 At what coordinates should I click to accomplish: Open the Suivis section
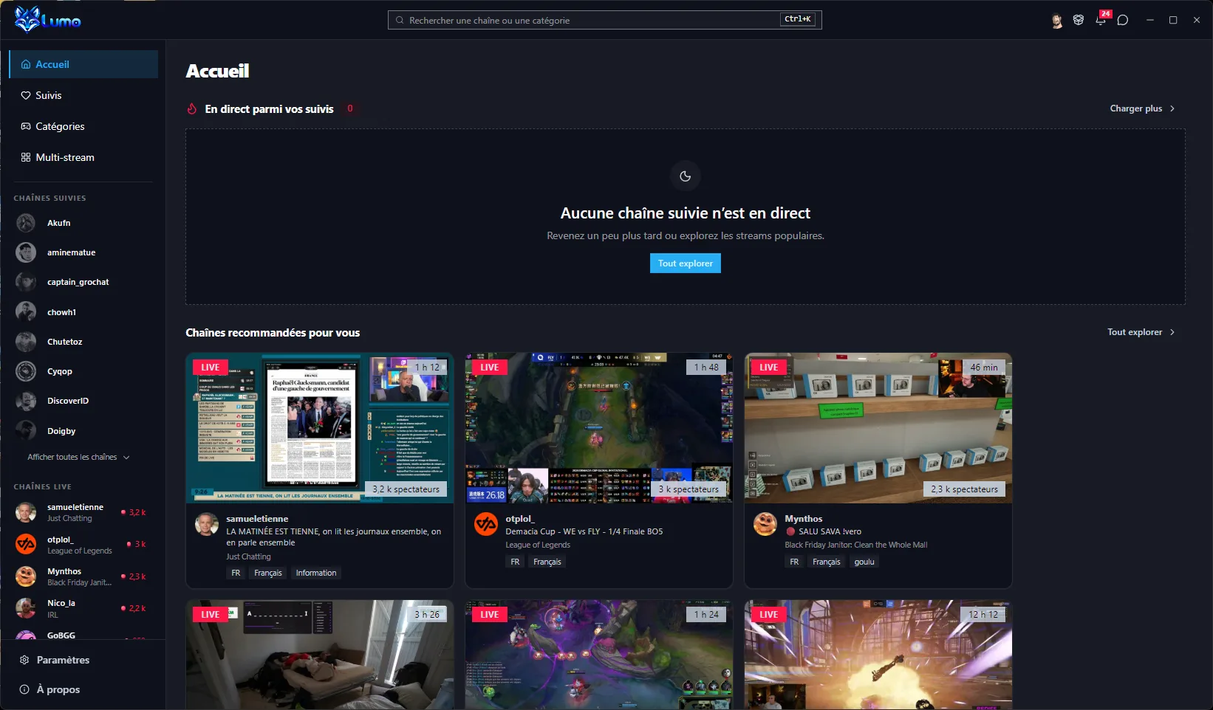coord(83,95)
